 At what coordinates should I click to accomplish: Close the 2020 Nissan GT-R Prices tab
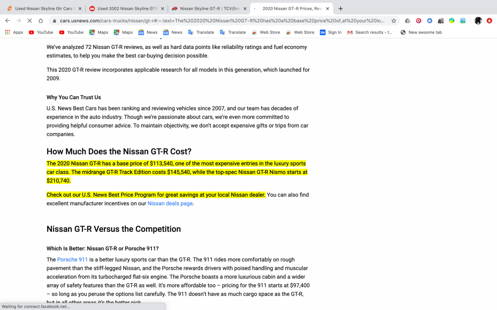(x=328, y=9)
